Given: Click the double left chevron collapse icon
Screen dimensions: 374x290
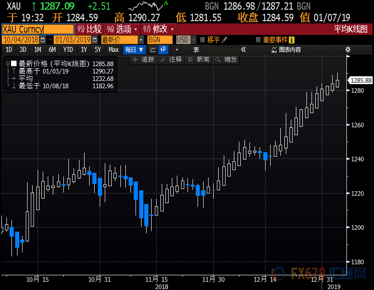Looking at the screenshot, I should click(244, 50).
